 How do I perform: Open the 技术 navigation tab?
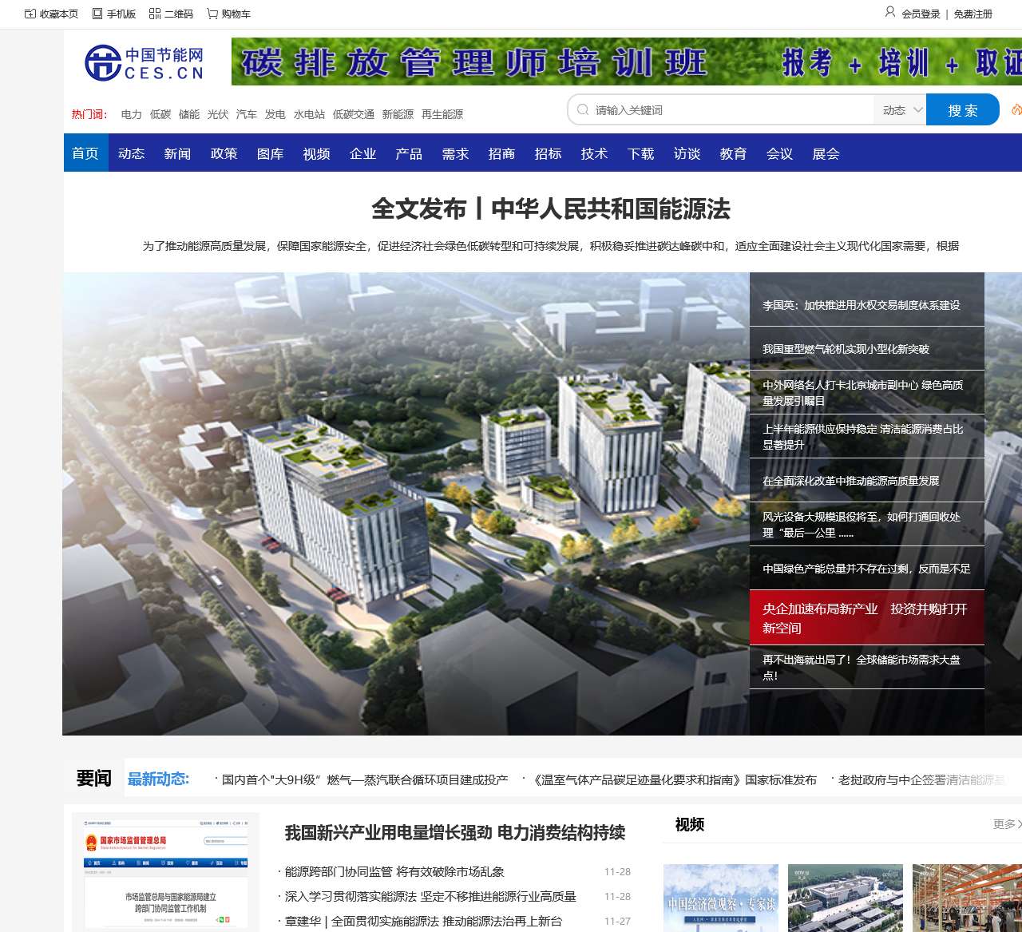595,153
